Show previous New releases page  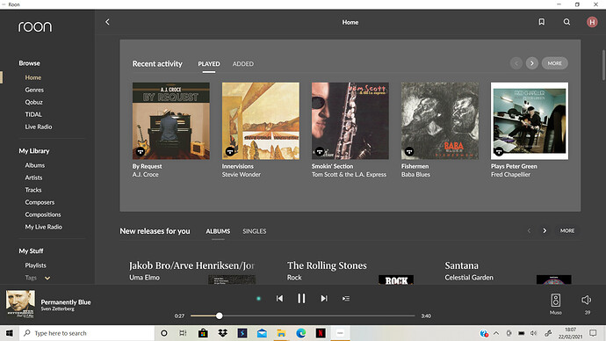pos(529,230)
